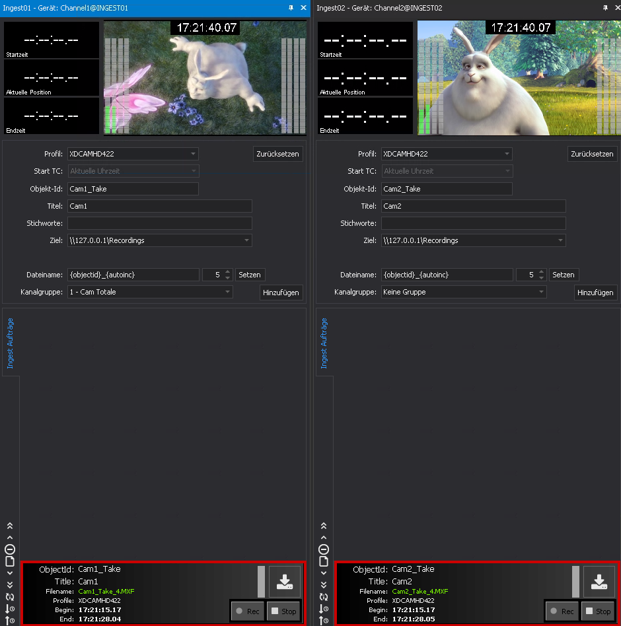Click Objekt-Id field containing Cam1_Take
The width and height of the screenshot is (621, 626).
point(133,189)
